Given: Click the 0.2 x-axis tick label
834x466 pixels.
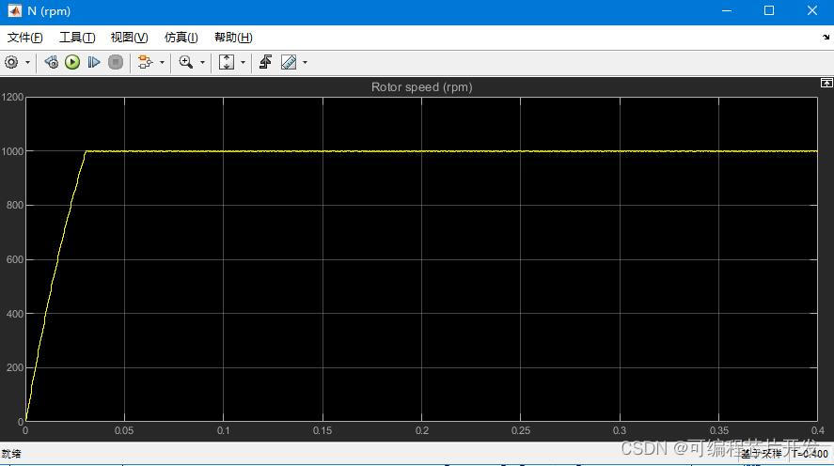Looking at the screenshot, I should [422, 430].
